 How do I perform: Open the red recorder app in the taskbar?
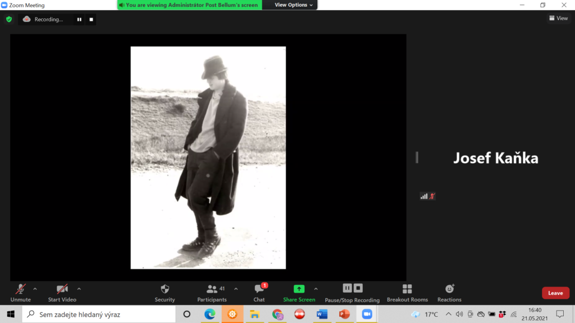click(x=300, y=314)
